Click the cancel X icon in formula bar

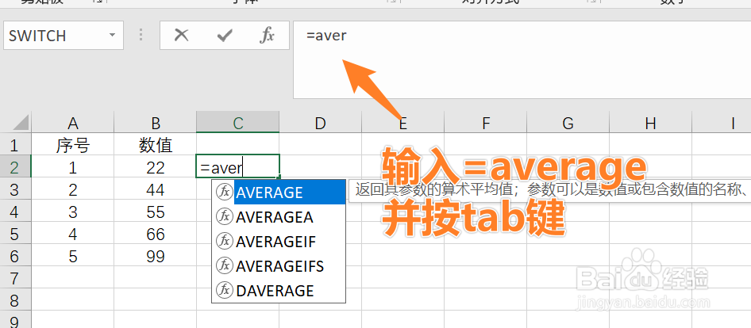click(x=182, y=36)
